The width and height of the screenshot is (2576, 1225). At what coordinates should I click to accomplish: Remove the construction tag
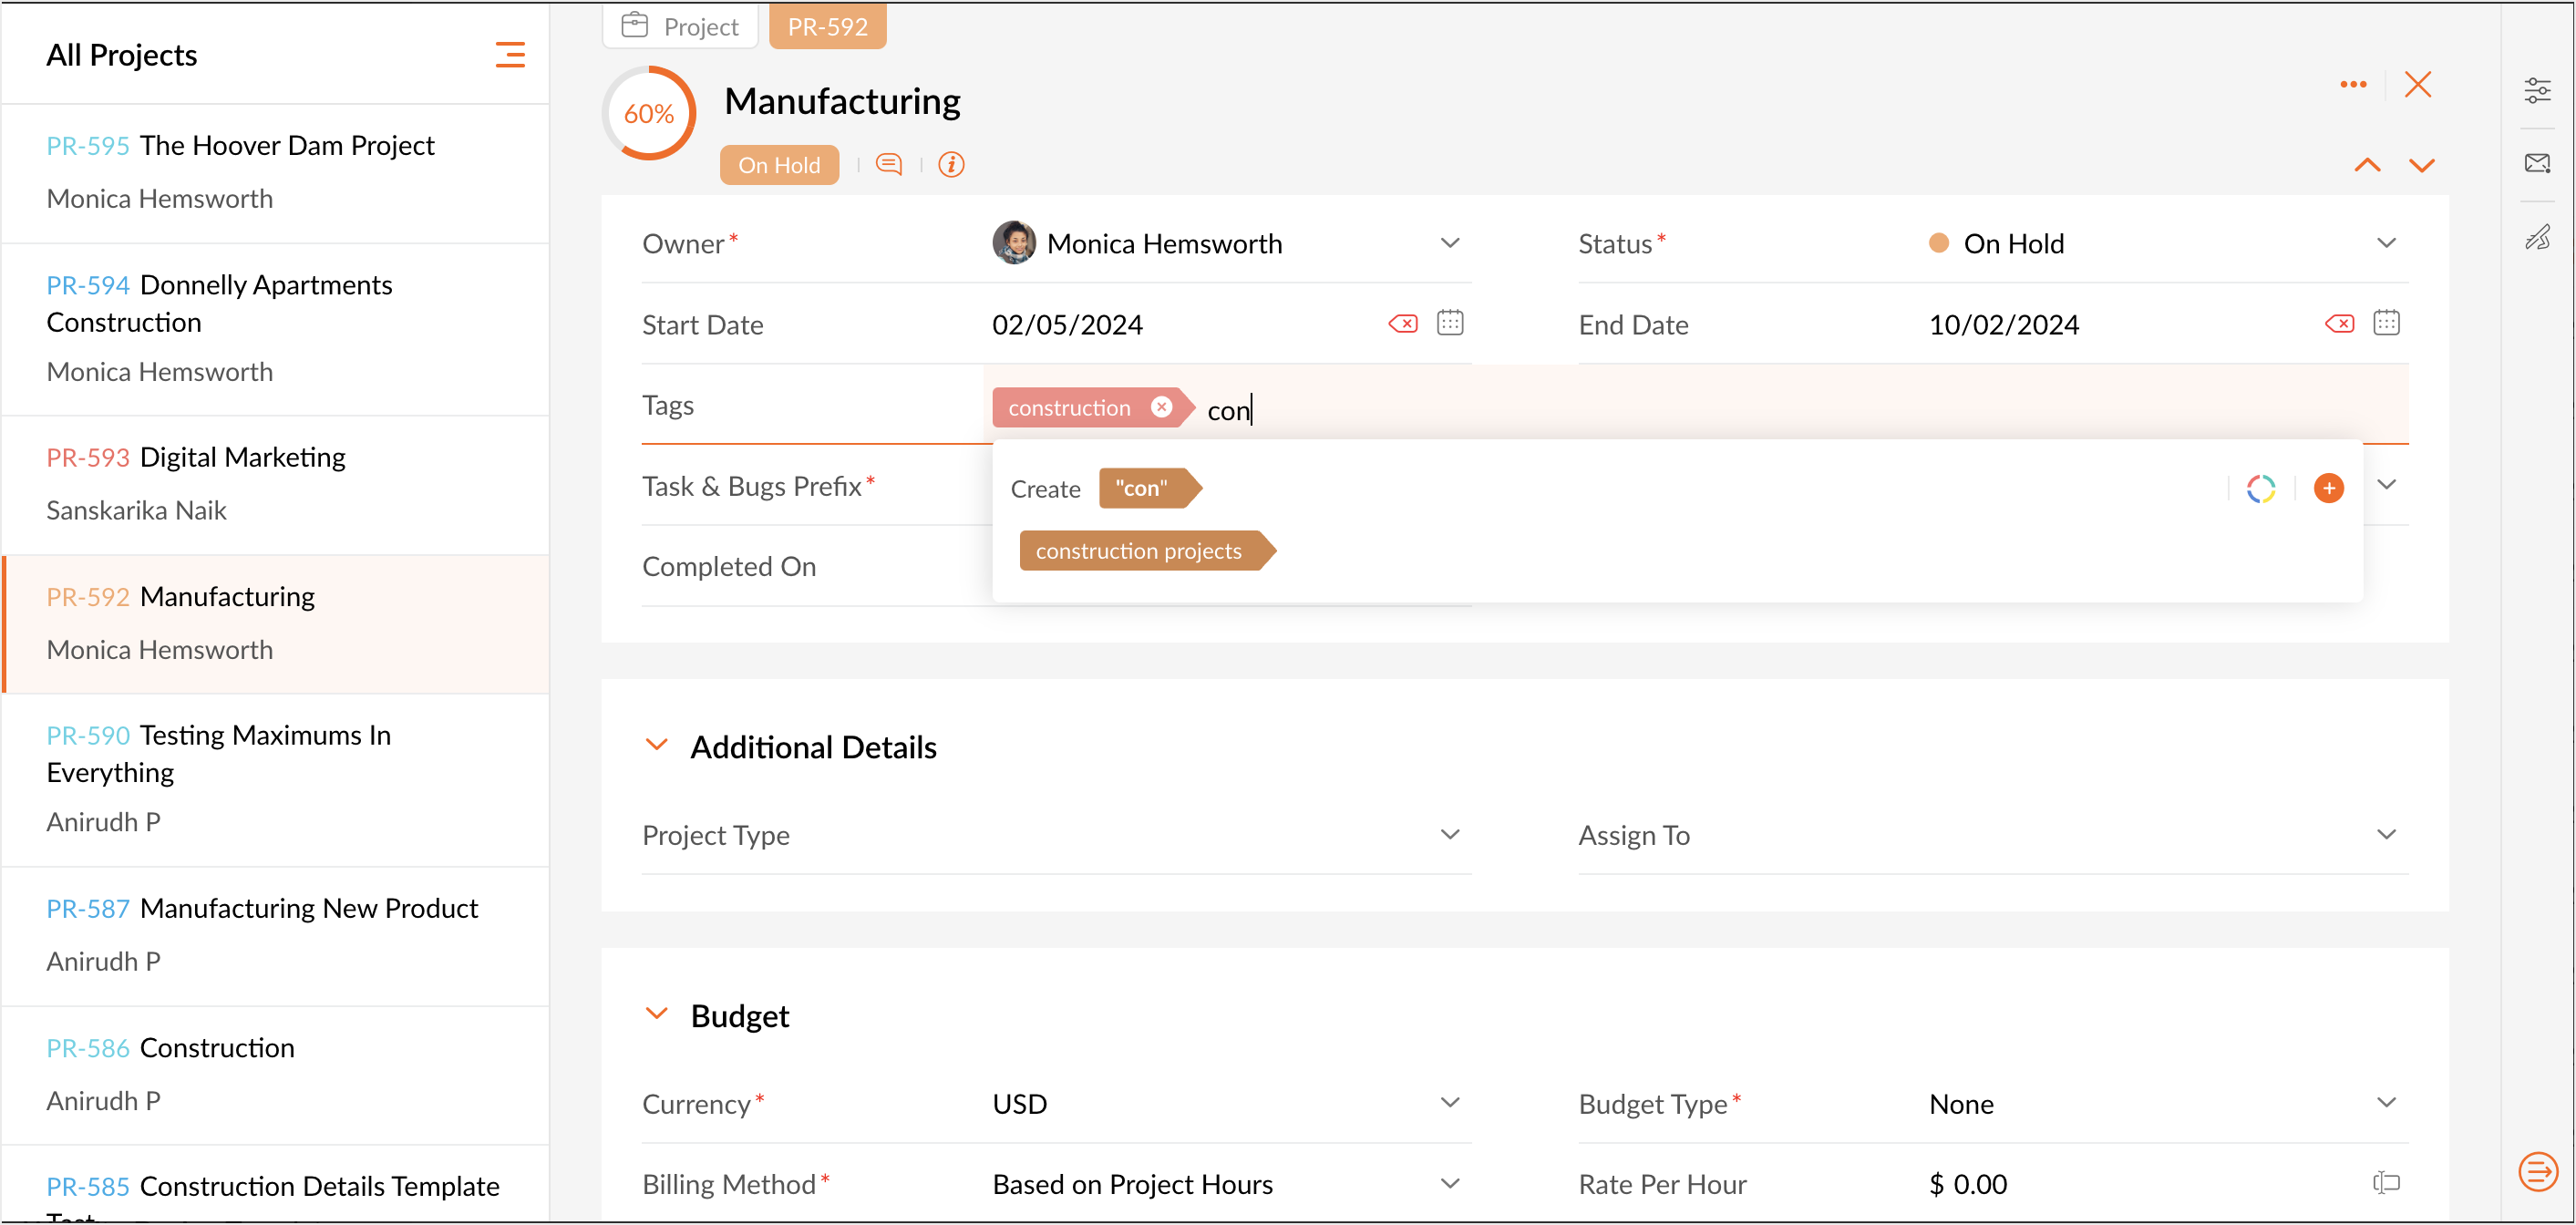(1160, 407)
